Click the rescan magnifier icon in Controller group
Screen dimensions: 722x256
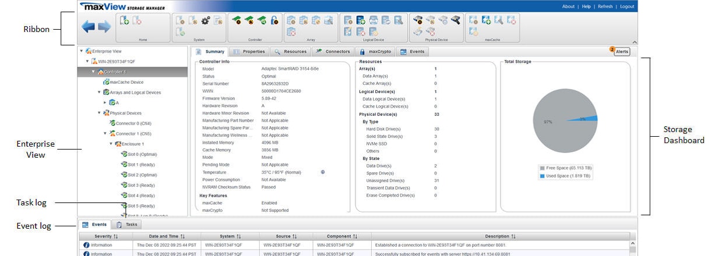click(x=262, y=20)
